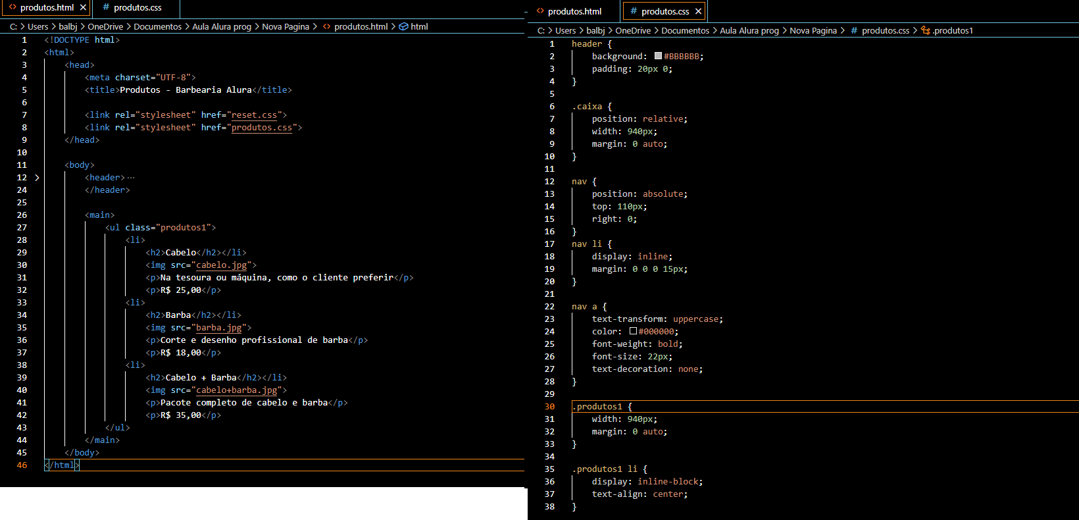The image size is (1079, 520).
Task: Click the 'absolute' position value
Action: click(x=663, y=194)
